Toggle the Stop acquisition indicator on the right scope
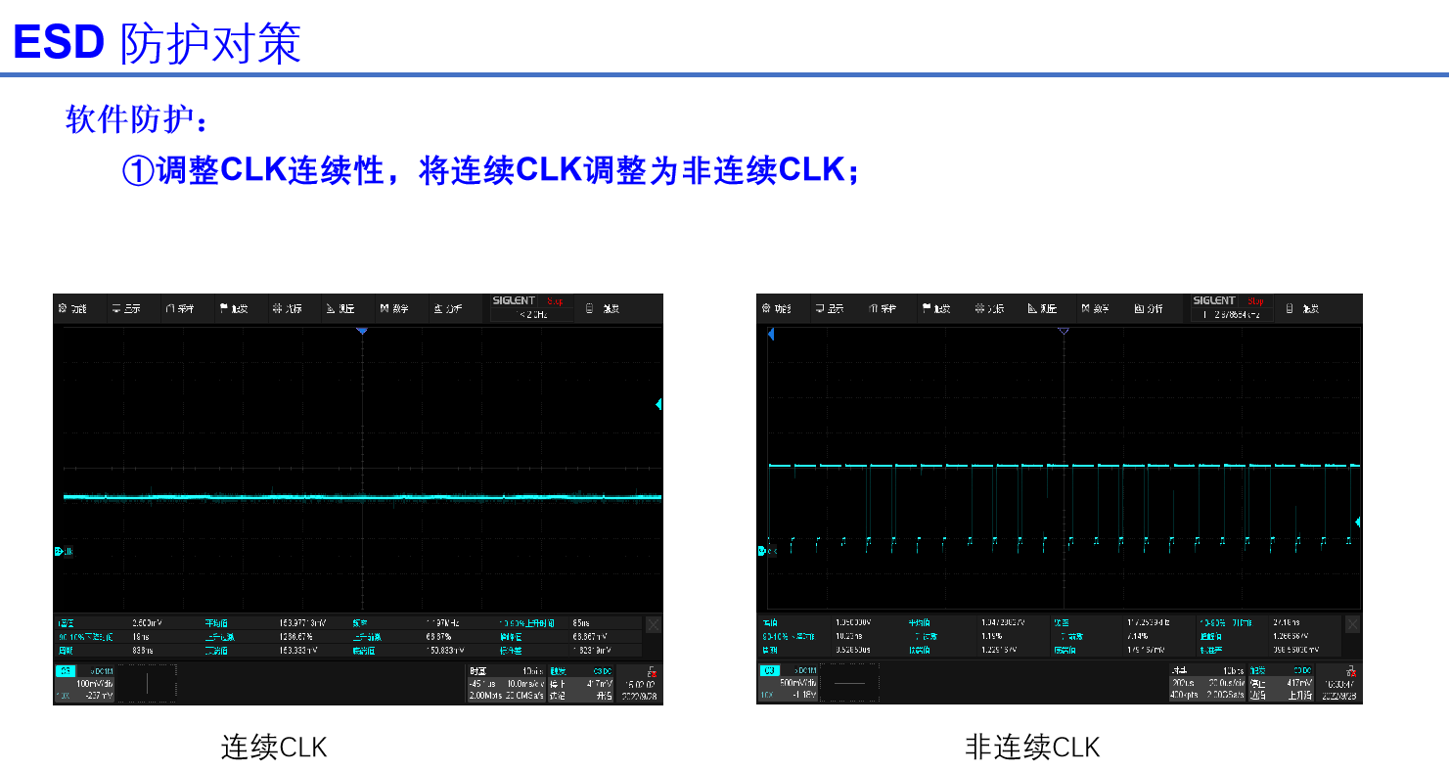 tap(1255, 302)
